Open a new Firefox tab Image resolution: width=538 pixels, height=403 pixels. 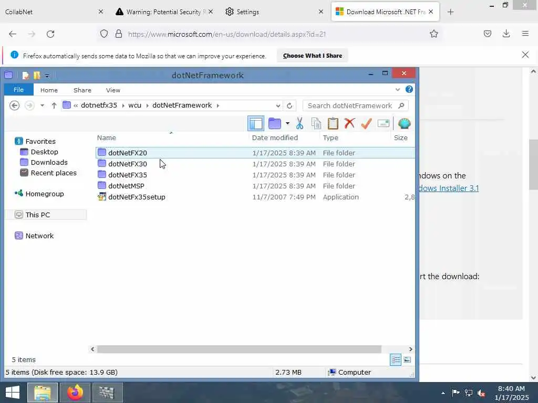pos(450,12)
